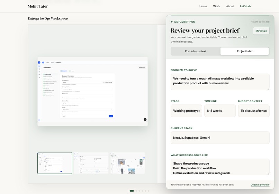
Task: Click the resize handle of the Problem to Solve textarea
Action: click(268, 89)
